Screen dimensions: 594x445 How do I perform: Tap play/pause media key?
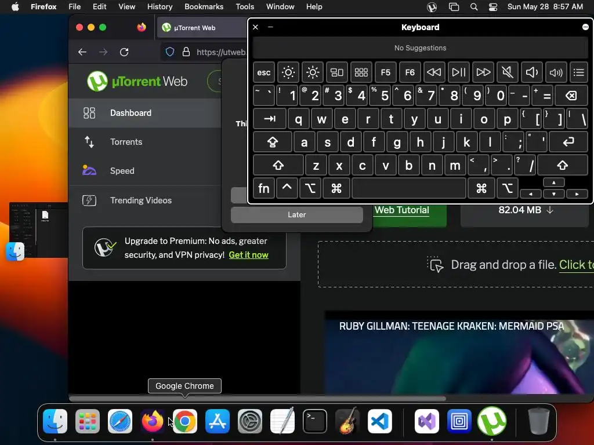(x=458, y=72)
